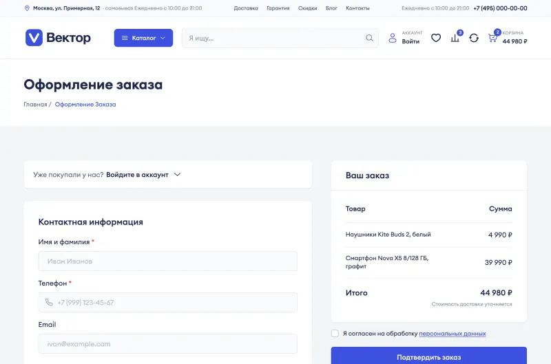
Task: Click the 'Ваш заказ' heading
Action: pyautogui.click(x=367, y=175)
